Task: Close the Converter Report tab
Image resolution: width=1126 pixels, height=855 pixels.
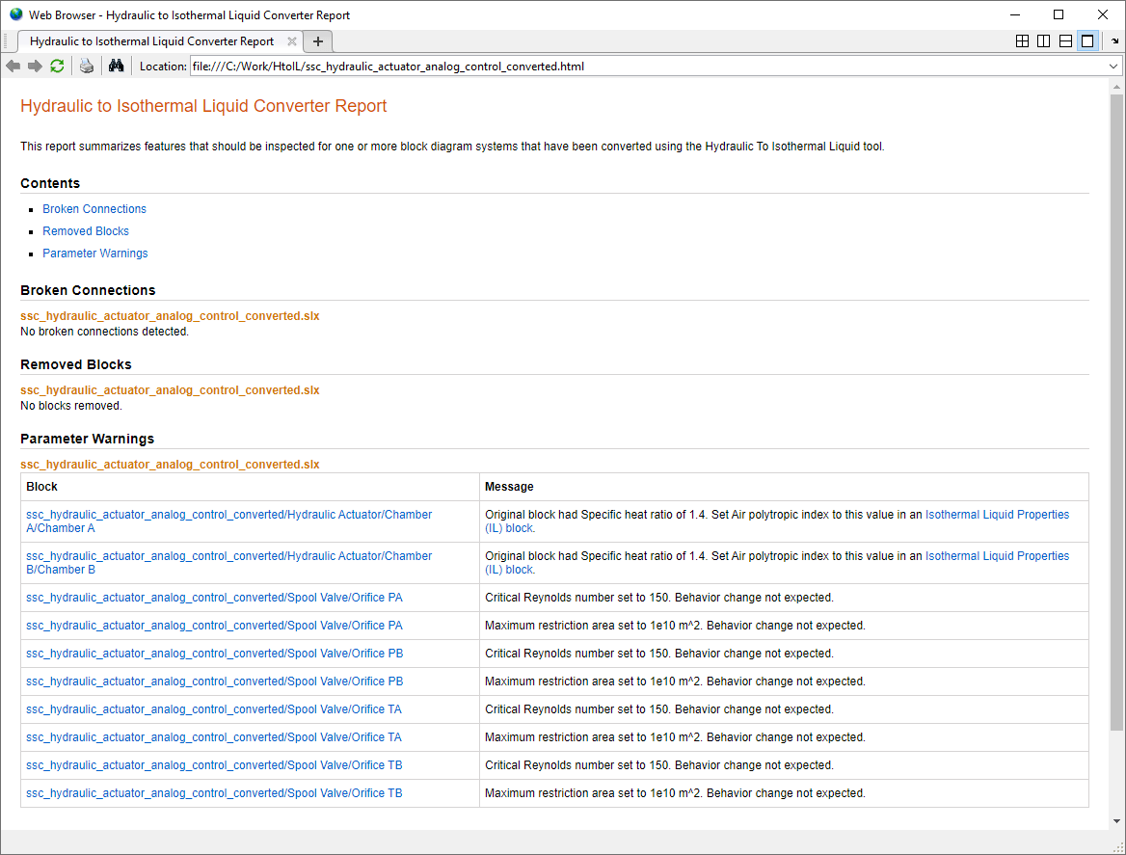Action: coord(292,41)
